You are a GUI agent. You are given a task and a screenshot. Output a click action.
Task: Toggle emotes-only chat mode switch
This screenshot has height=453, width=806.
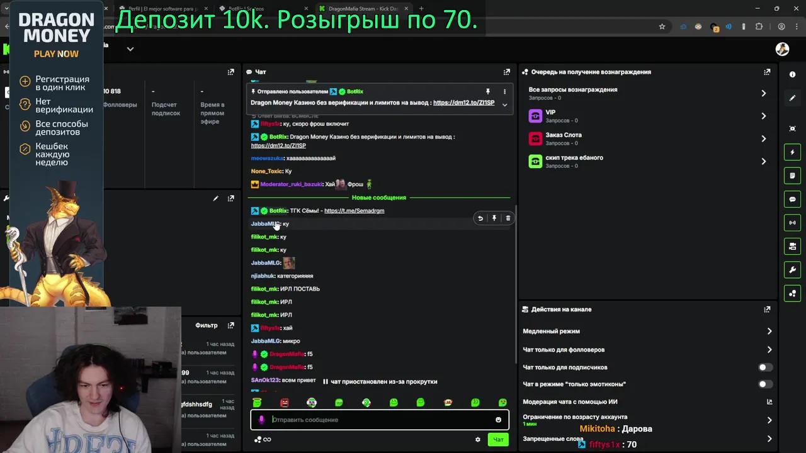[765, 384]
